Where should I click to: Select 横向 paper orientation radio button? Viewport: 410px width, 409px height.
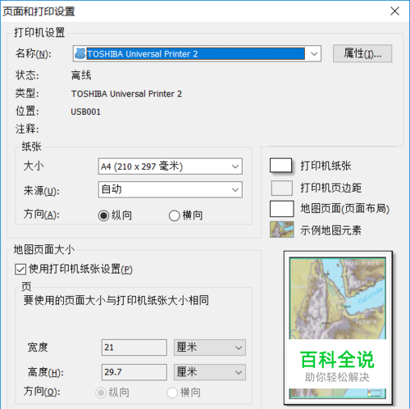pos(174,216)
